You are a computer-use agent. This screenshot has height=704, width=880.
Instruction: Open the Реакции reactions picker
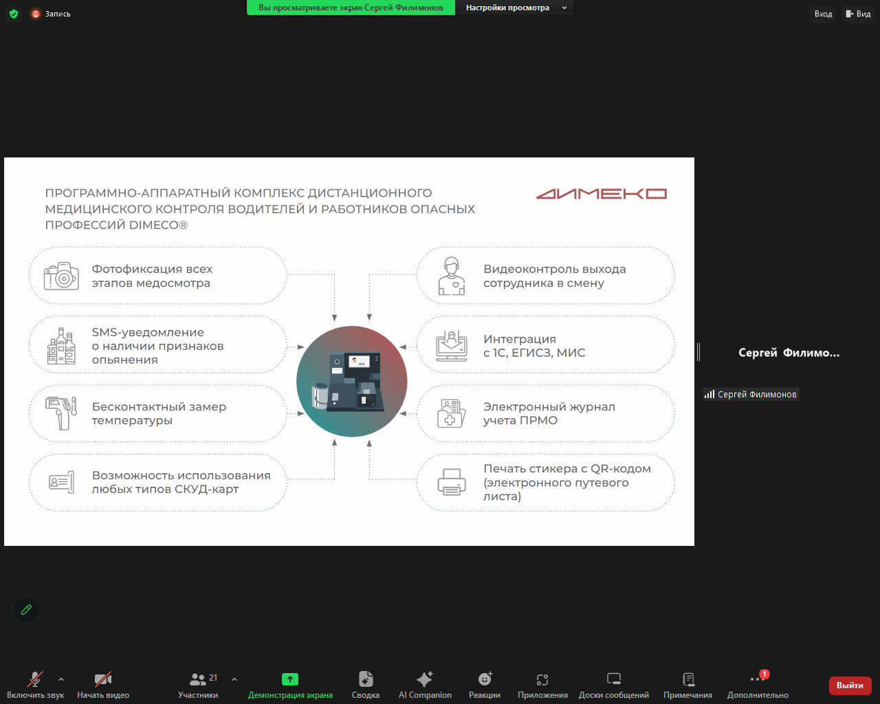coord(485,685)
